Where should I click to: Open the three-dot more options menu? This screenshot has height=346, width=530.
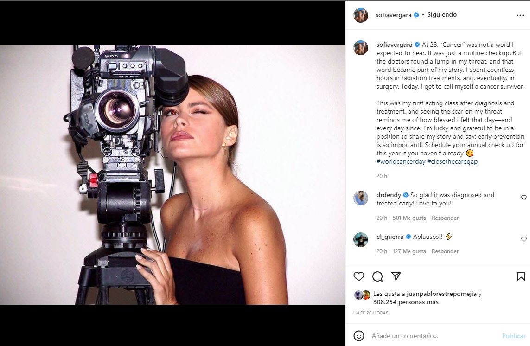pyautogui.click(x=520, y=15)
